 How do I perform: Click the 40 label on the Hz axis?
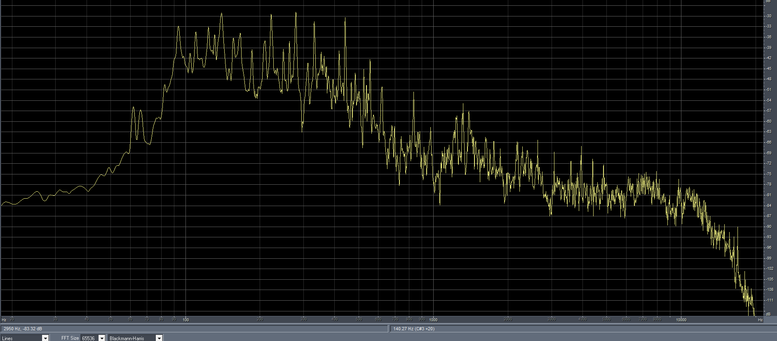(87, 319)
